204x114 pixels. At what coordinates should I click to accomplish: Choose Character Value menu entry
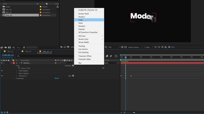pos(89,59)
